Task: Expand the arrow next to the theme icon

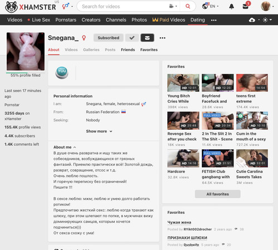Action: click(271, 19)
